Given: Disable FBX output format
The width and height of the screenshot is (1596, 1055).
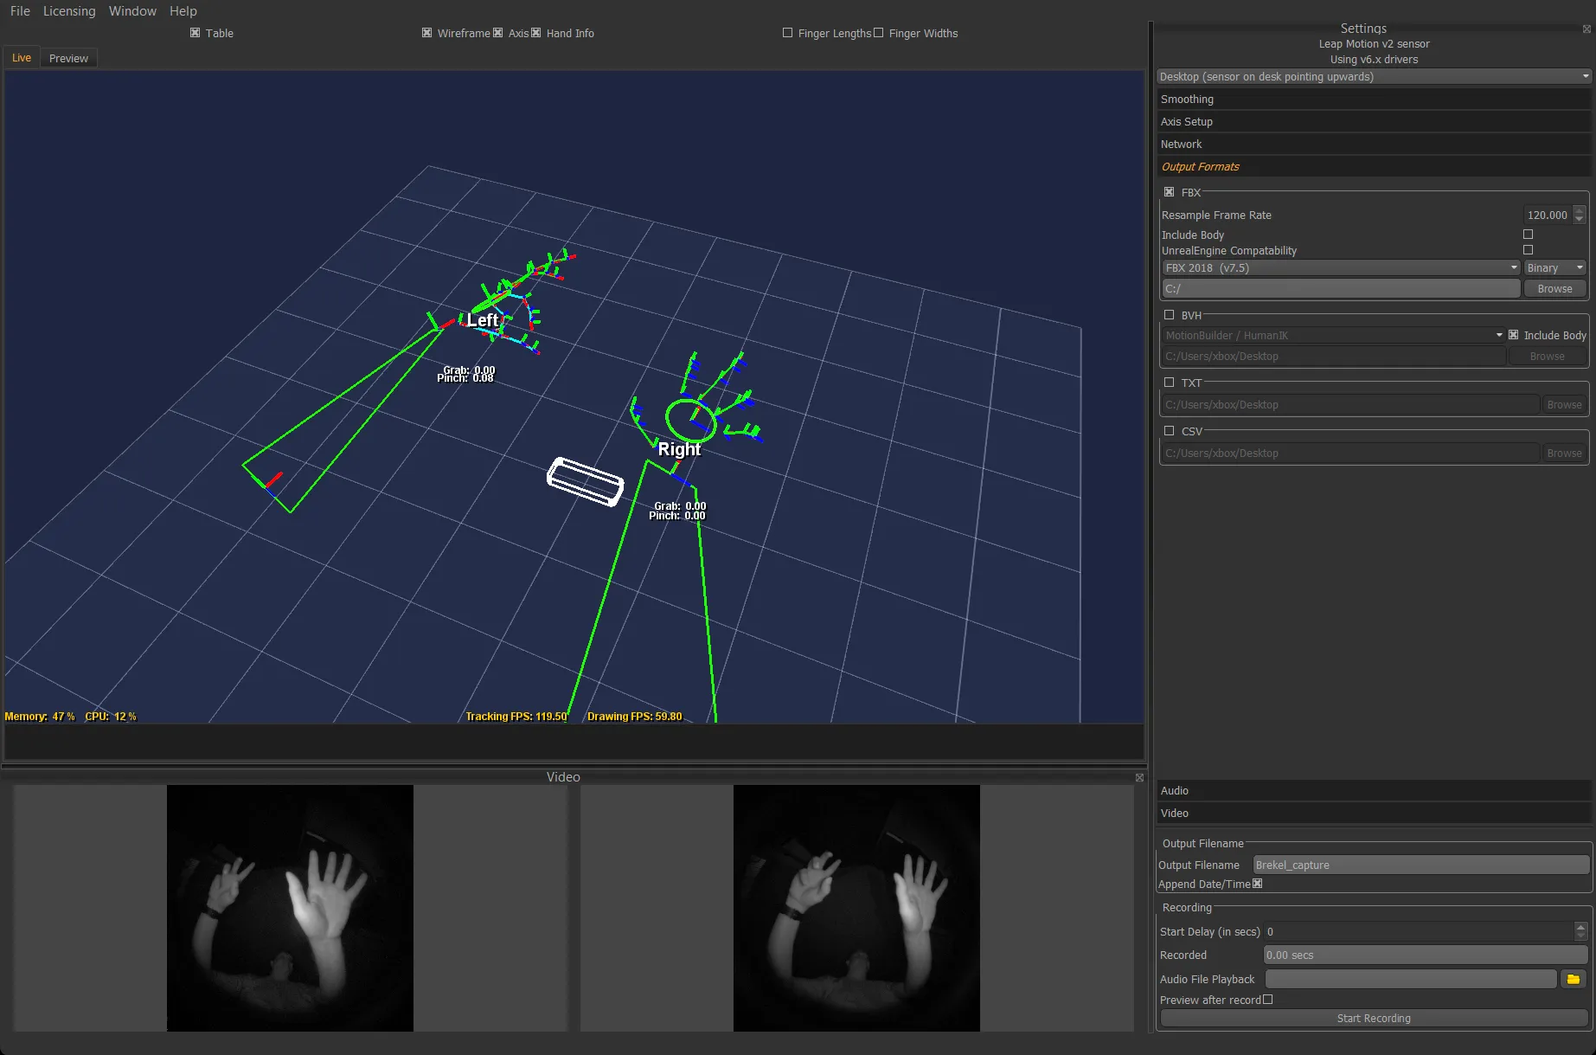Looking at the screenshot, I should point(1169,192).
